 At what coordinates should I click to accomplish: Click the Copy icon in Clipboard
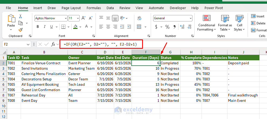click(x=20, y=23)
